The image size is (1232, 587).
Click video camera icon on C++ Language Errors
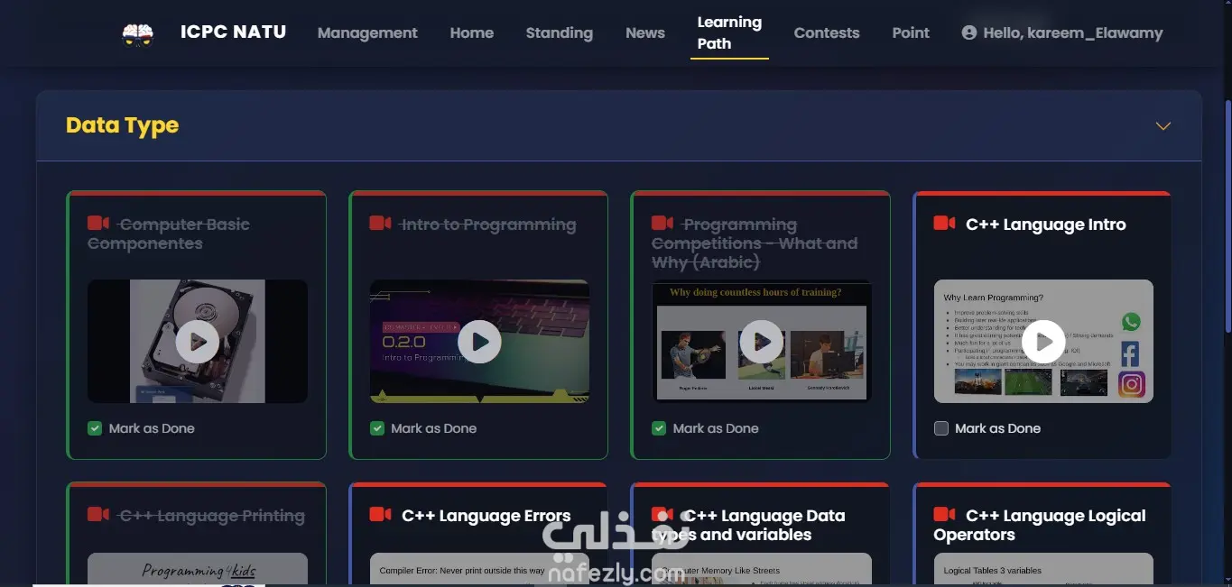pos(381,514)
